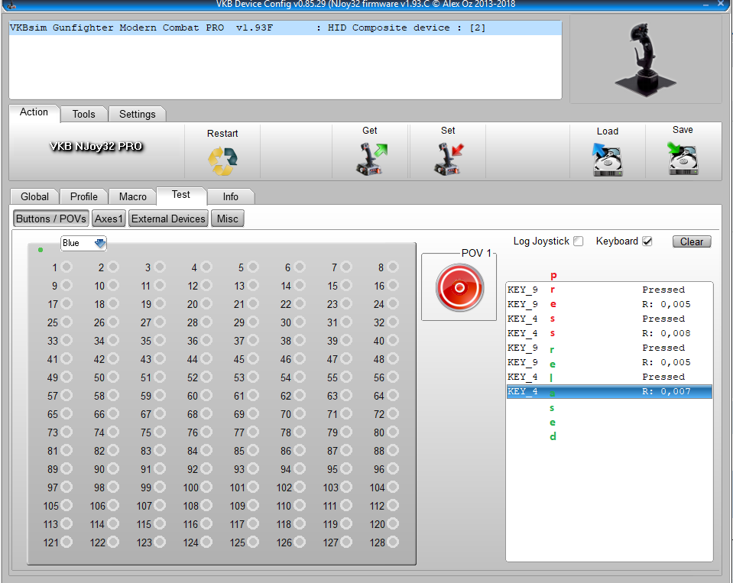
Task: Click the Set joystick icon
Action: point(448,159)
